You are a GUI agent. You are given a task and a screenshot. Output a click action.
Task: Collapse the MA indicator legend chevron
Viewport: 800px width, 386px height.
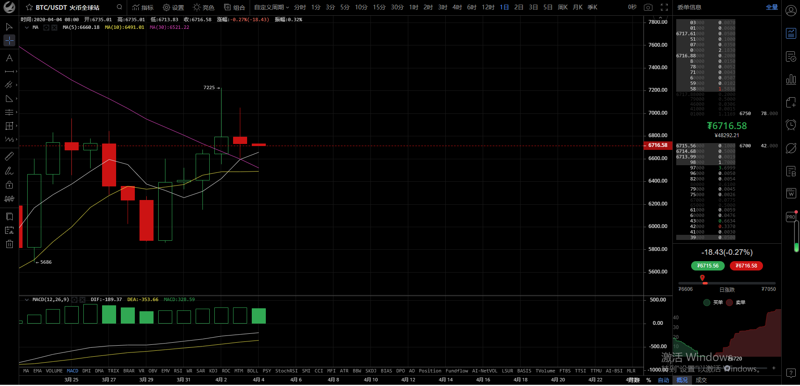click(x=27, y=28)
